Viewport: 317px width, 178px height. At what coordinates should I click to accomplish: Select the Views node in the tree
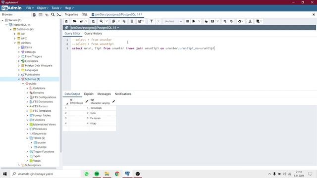pos(37,161)
